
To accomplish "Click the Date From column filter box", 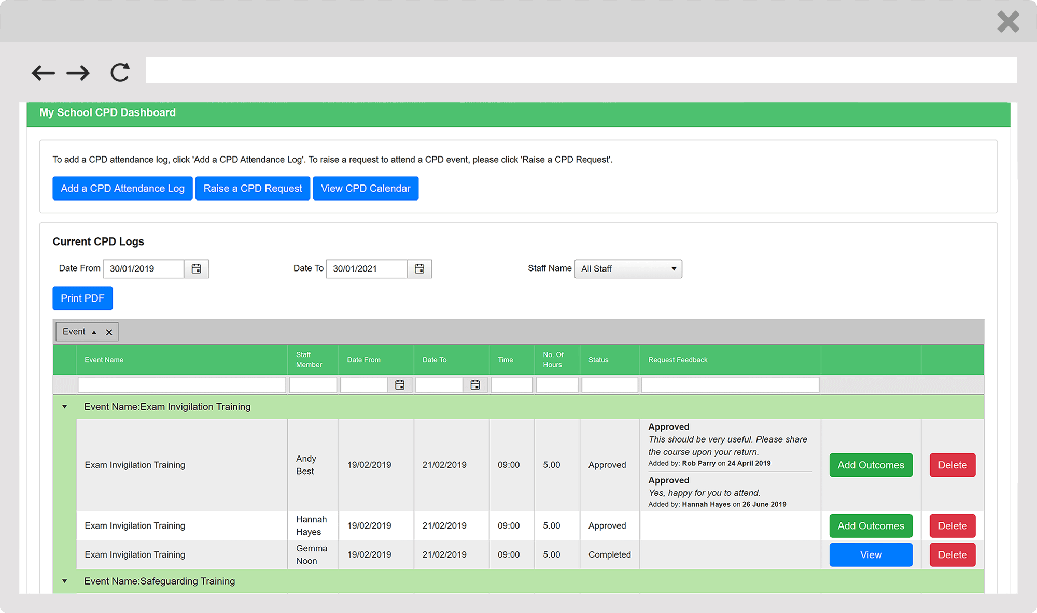I will pos(364,385).
